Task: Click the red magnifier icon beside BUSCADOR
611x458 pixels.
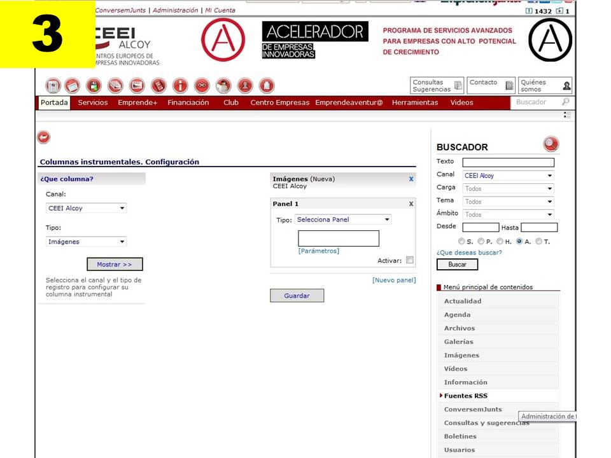Action: click(x=551, y=144)
